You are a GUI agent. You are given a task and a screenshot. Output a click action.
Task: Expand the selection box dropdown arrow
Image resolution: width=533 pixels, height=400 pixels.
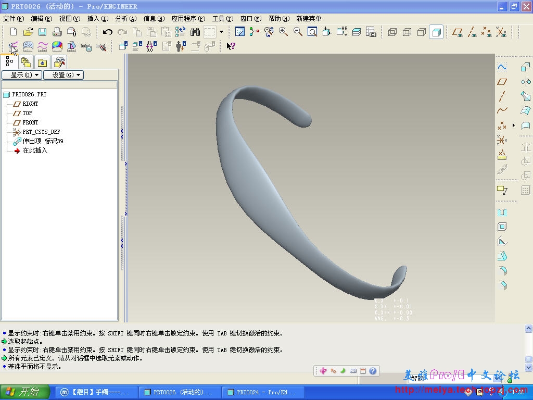pyautogui.click(x=221, y=32)
